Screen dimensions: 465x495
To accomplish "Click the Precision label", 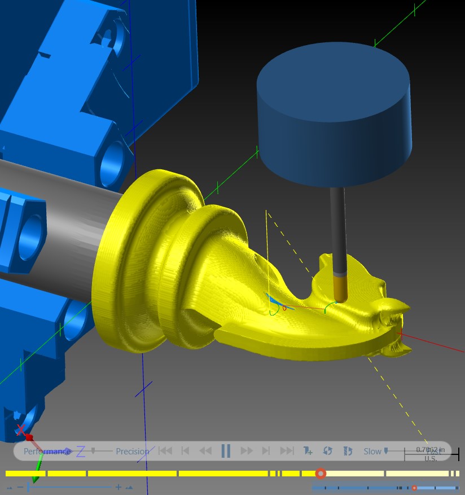I will point(132,451).
